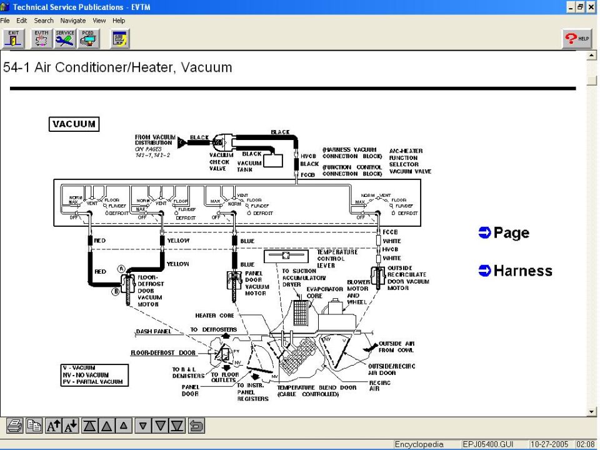Click 'Encyclopedia' in the status bar
Screen dimensions: 600x450
[x=419, y=444]
